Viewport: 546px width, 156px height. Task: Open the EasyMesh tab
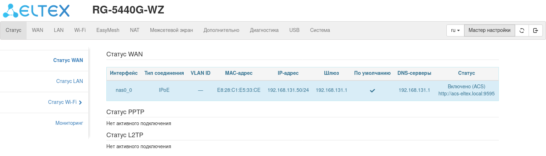108,30
